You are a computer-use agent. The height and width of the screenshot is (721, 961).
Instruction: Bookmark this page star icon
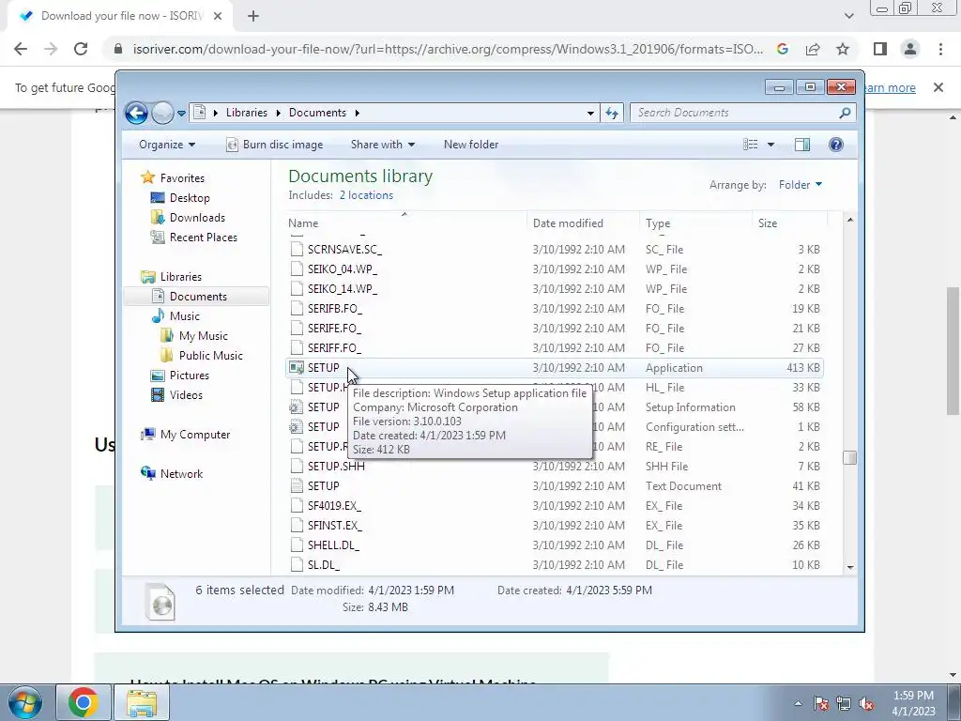pyautogui.click(x=843, y=49)
